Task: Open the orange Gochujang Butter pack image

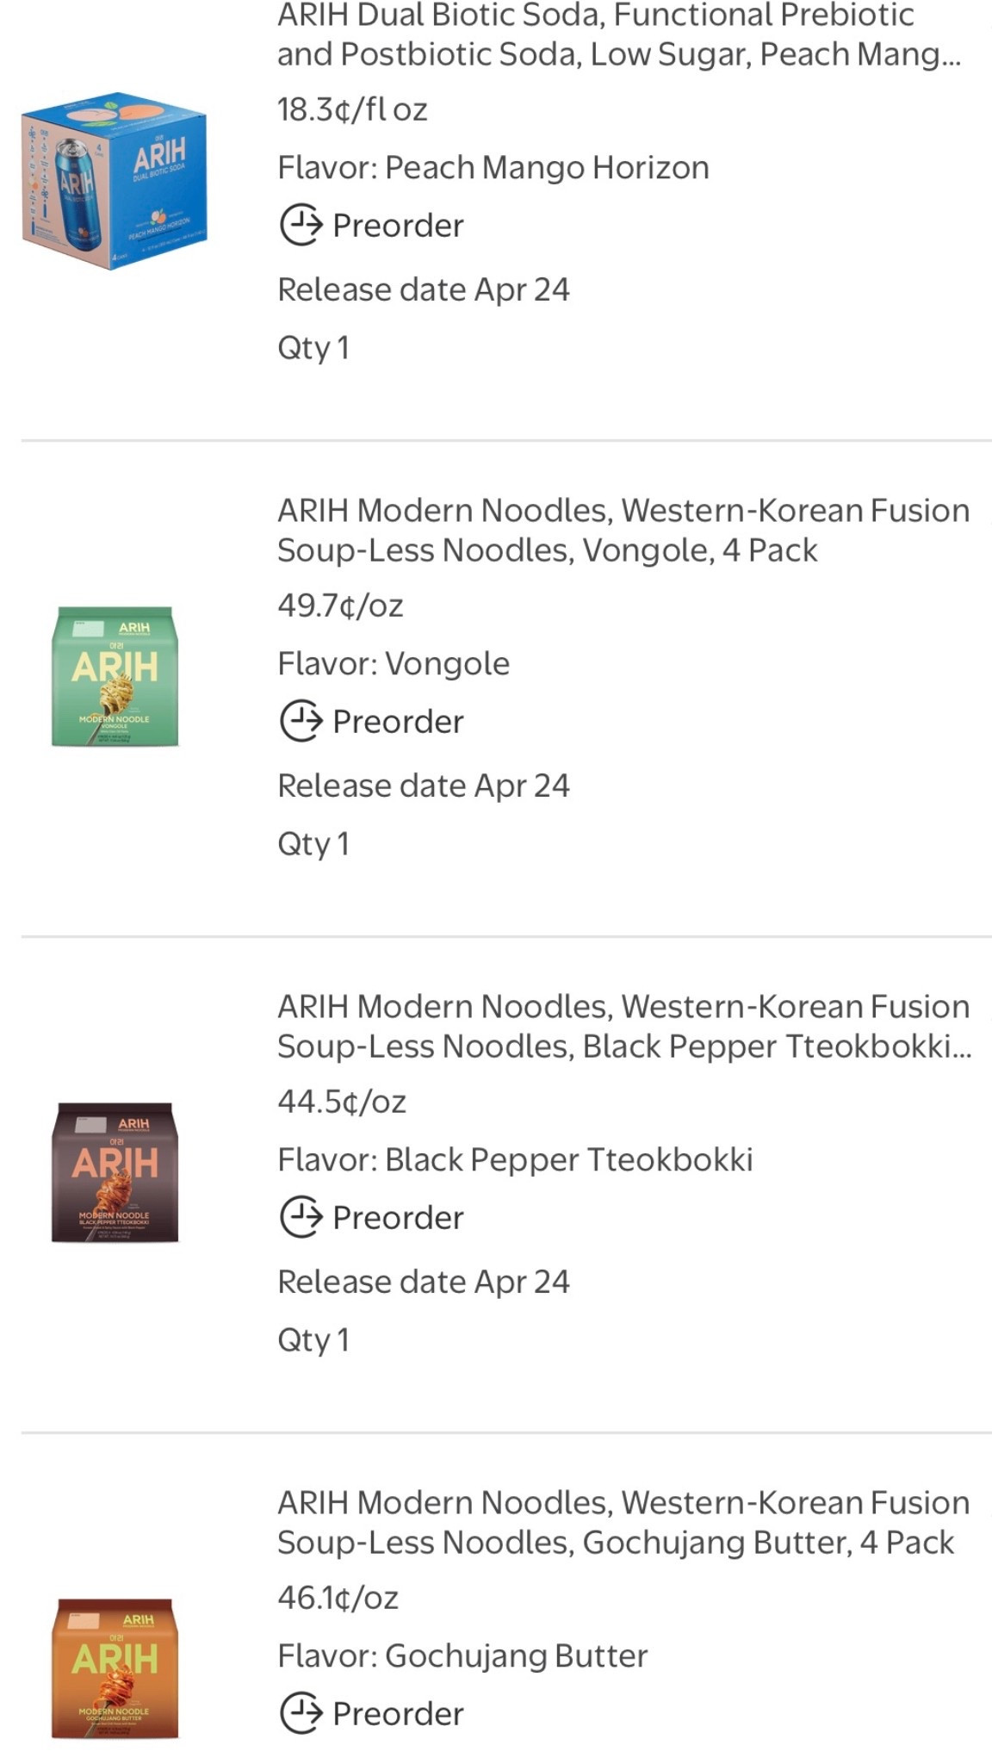Action: tap(115, 1668)
